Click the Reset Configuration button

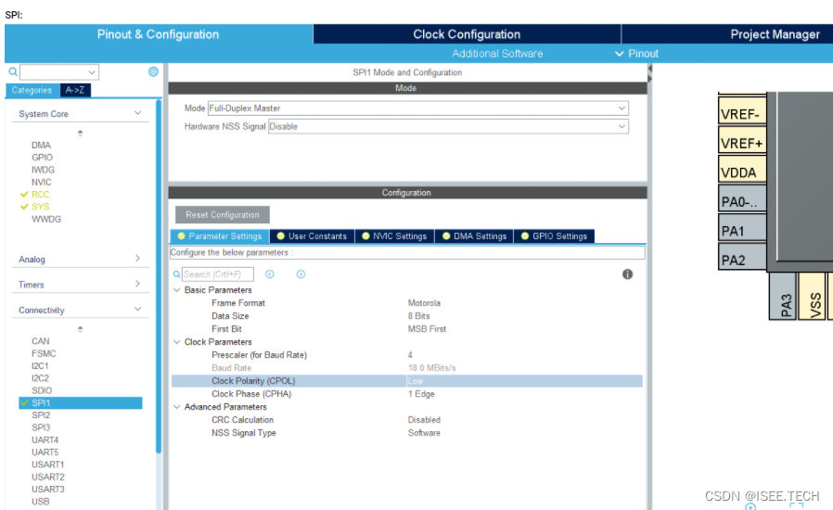click(223, 214)
